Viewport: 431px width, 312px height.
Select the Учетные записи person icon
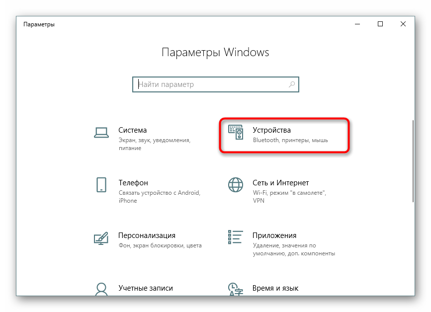[101, 289]
